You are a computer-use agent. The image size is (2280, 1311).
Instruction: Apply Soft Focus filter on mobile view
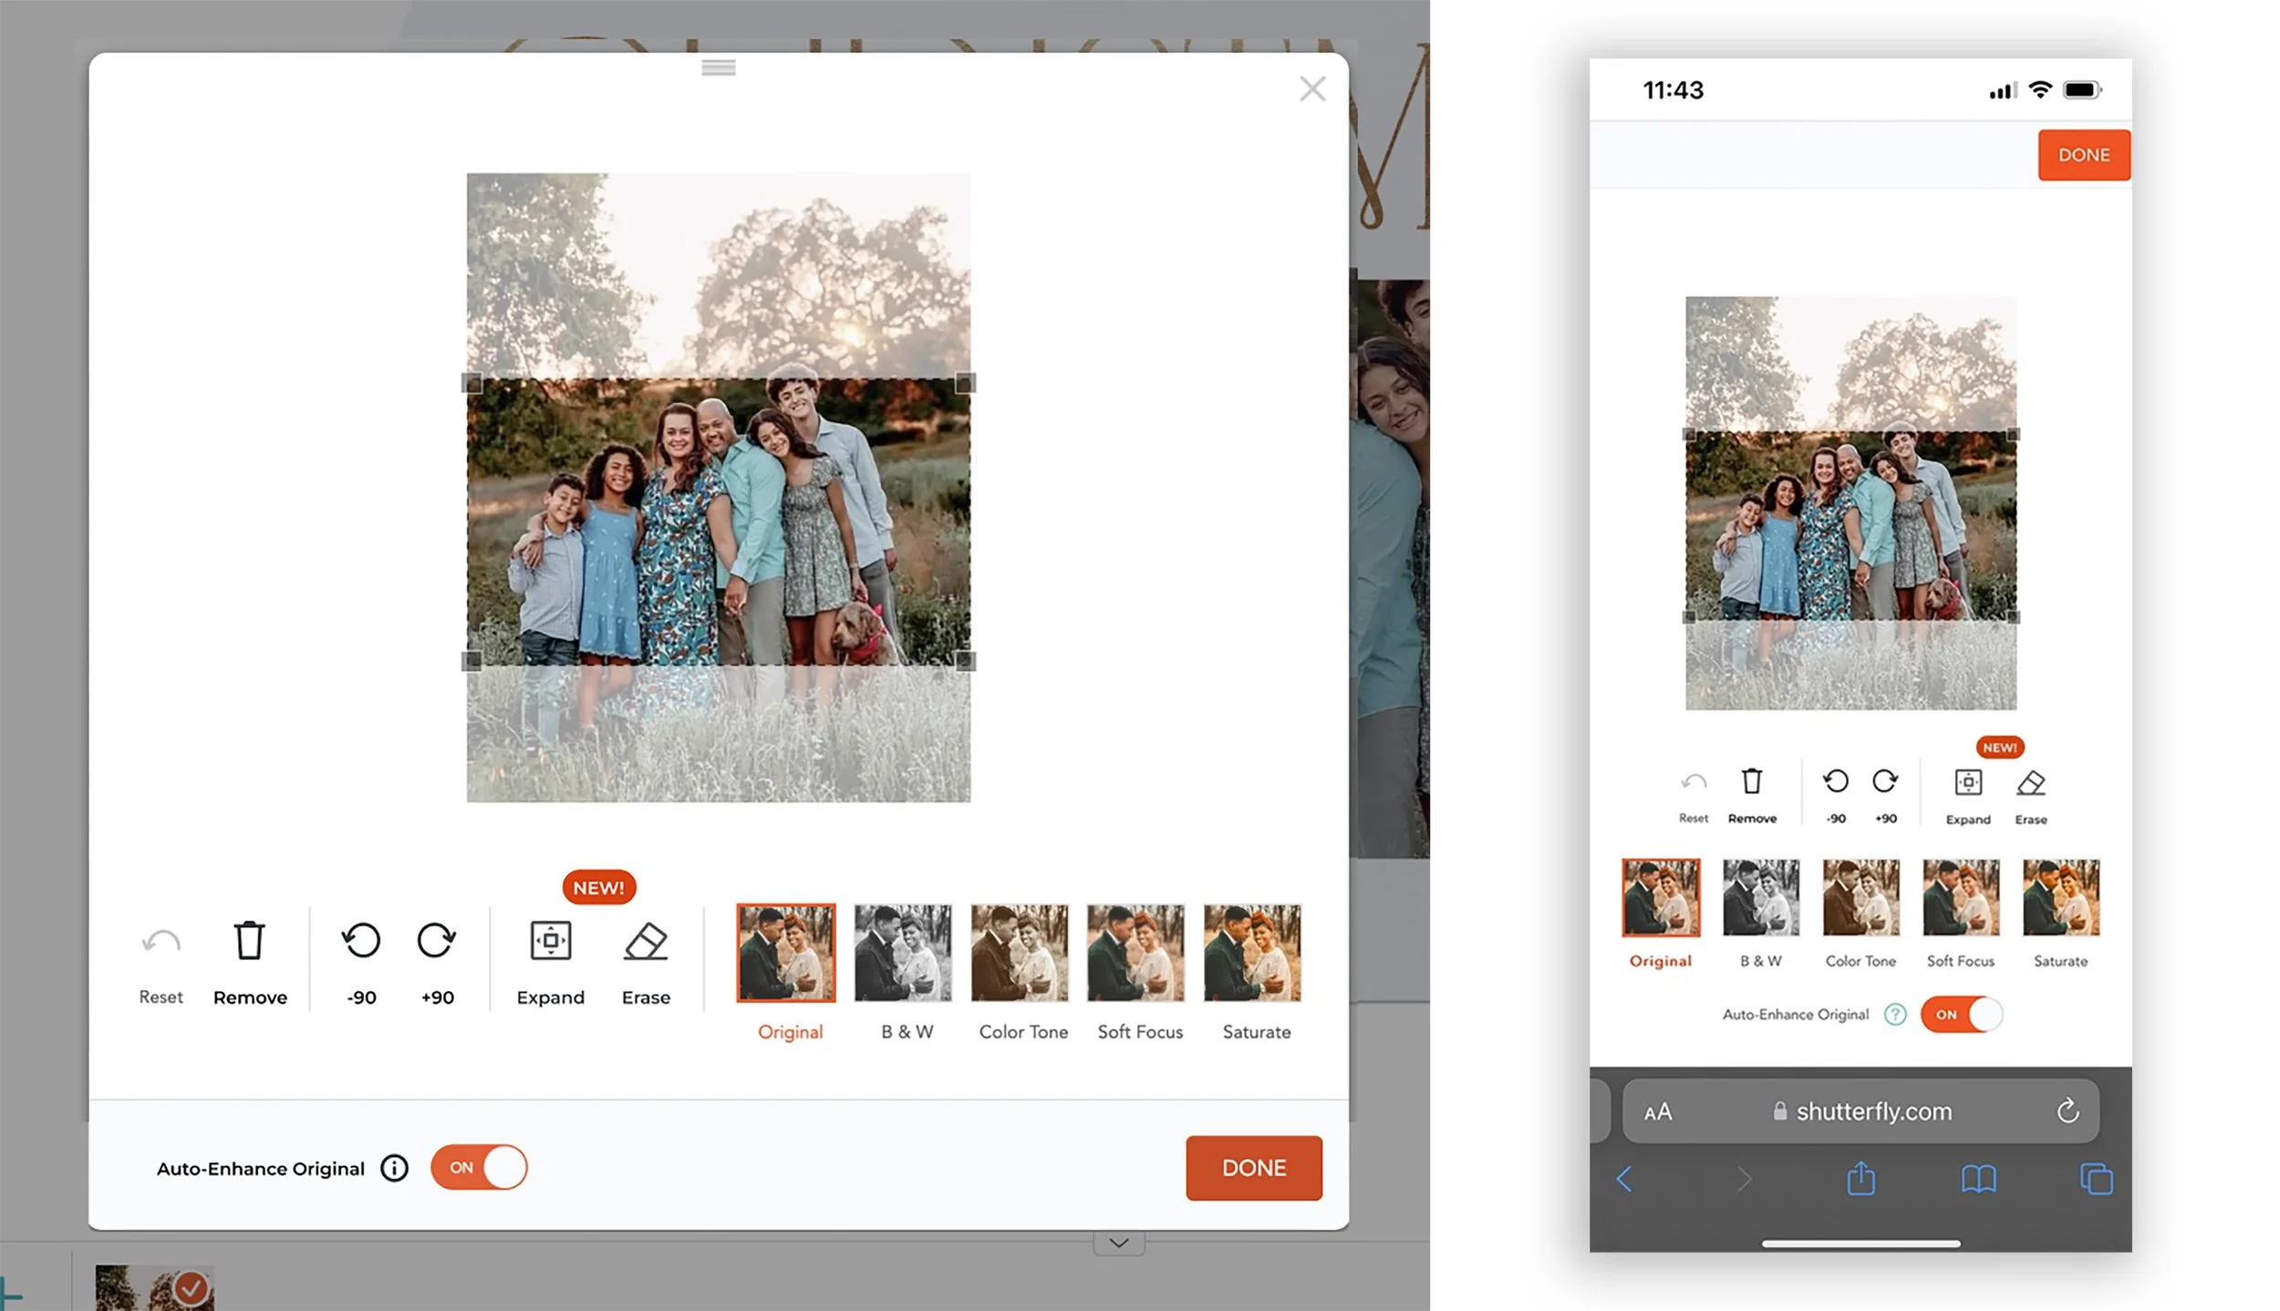tap(1961, 898)
